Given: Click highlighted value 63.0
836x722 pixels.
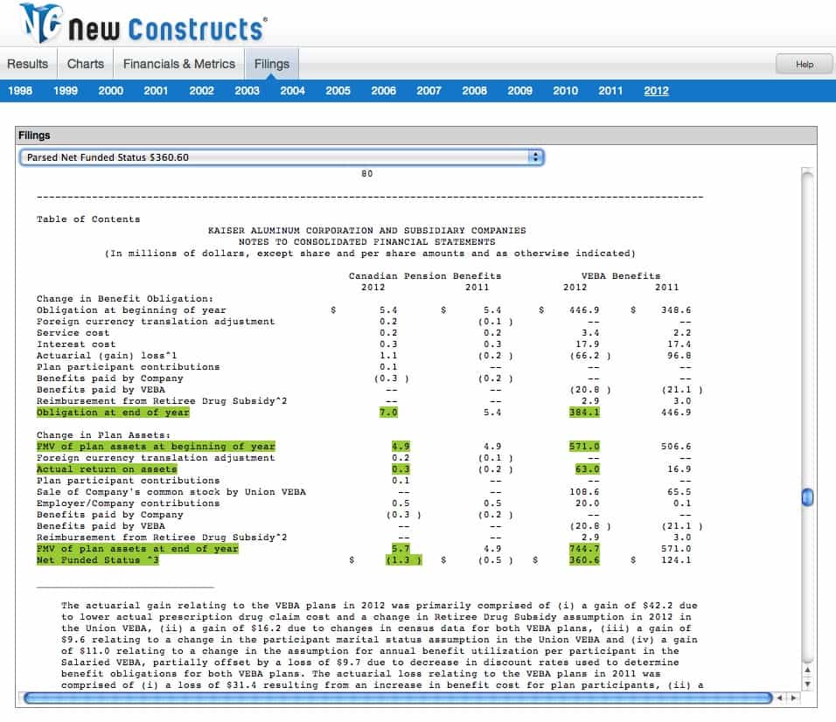Looking at the screenshot, I should pos(588,469).
